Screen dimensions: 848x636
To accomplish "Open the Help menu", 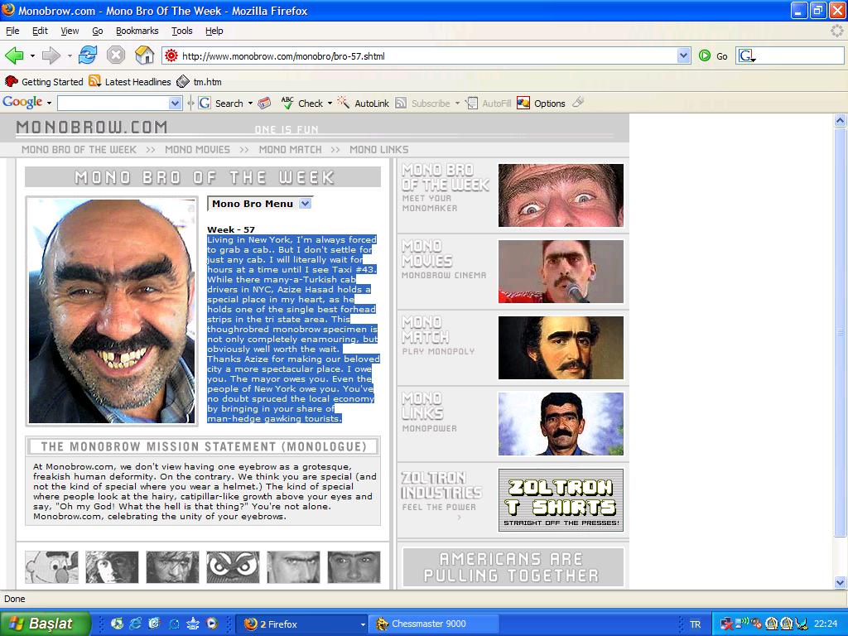I will [214, 31].
